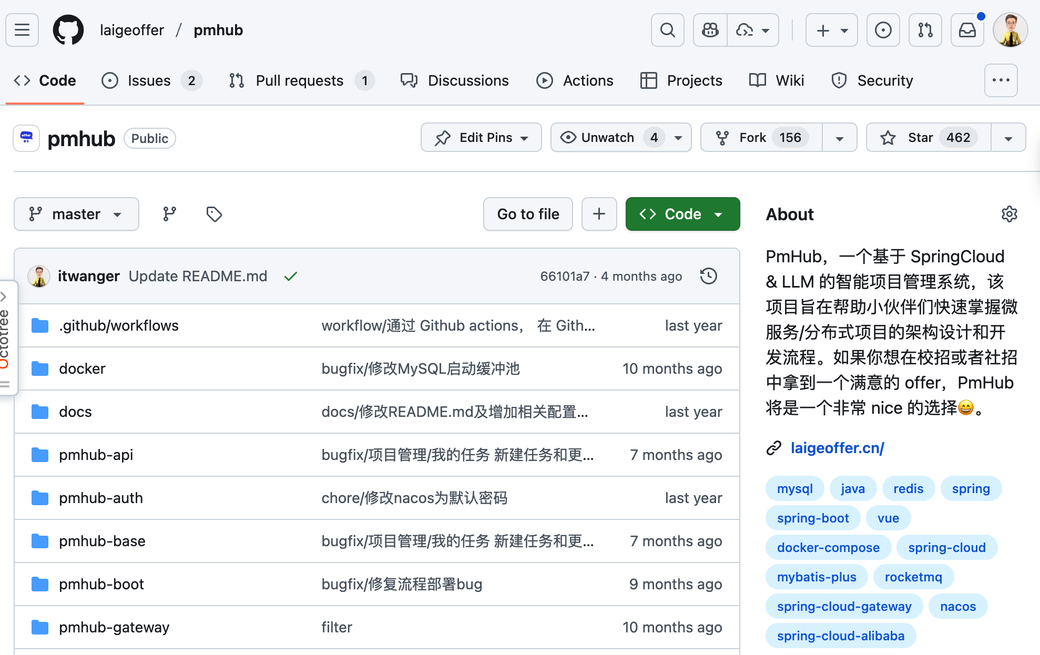Open commit history clock icon
Screen dimensions: 1040x655
pyautogui.click(x=708, y=276)
